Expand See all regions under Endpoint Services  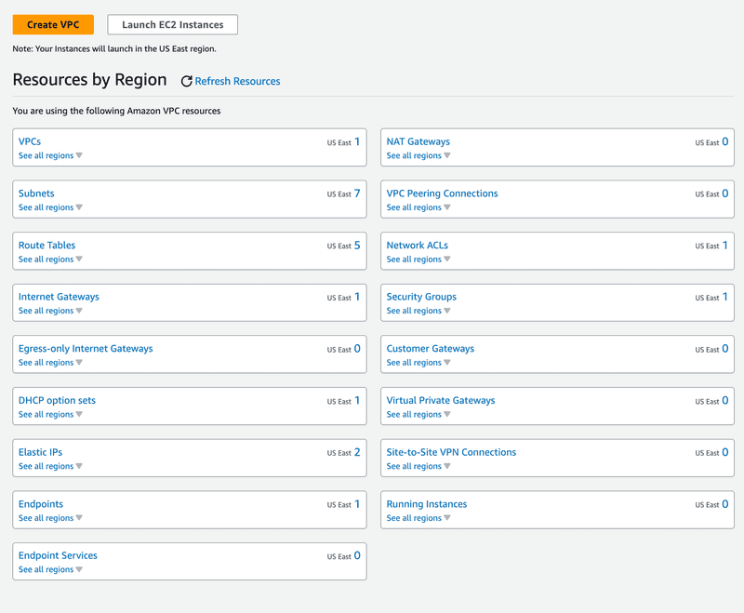50,569
